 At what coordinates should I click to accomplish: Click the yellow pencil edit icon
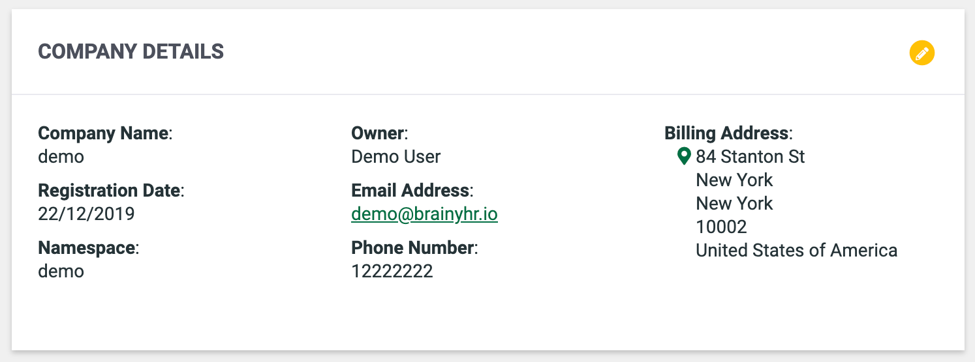(922, 53)
